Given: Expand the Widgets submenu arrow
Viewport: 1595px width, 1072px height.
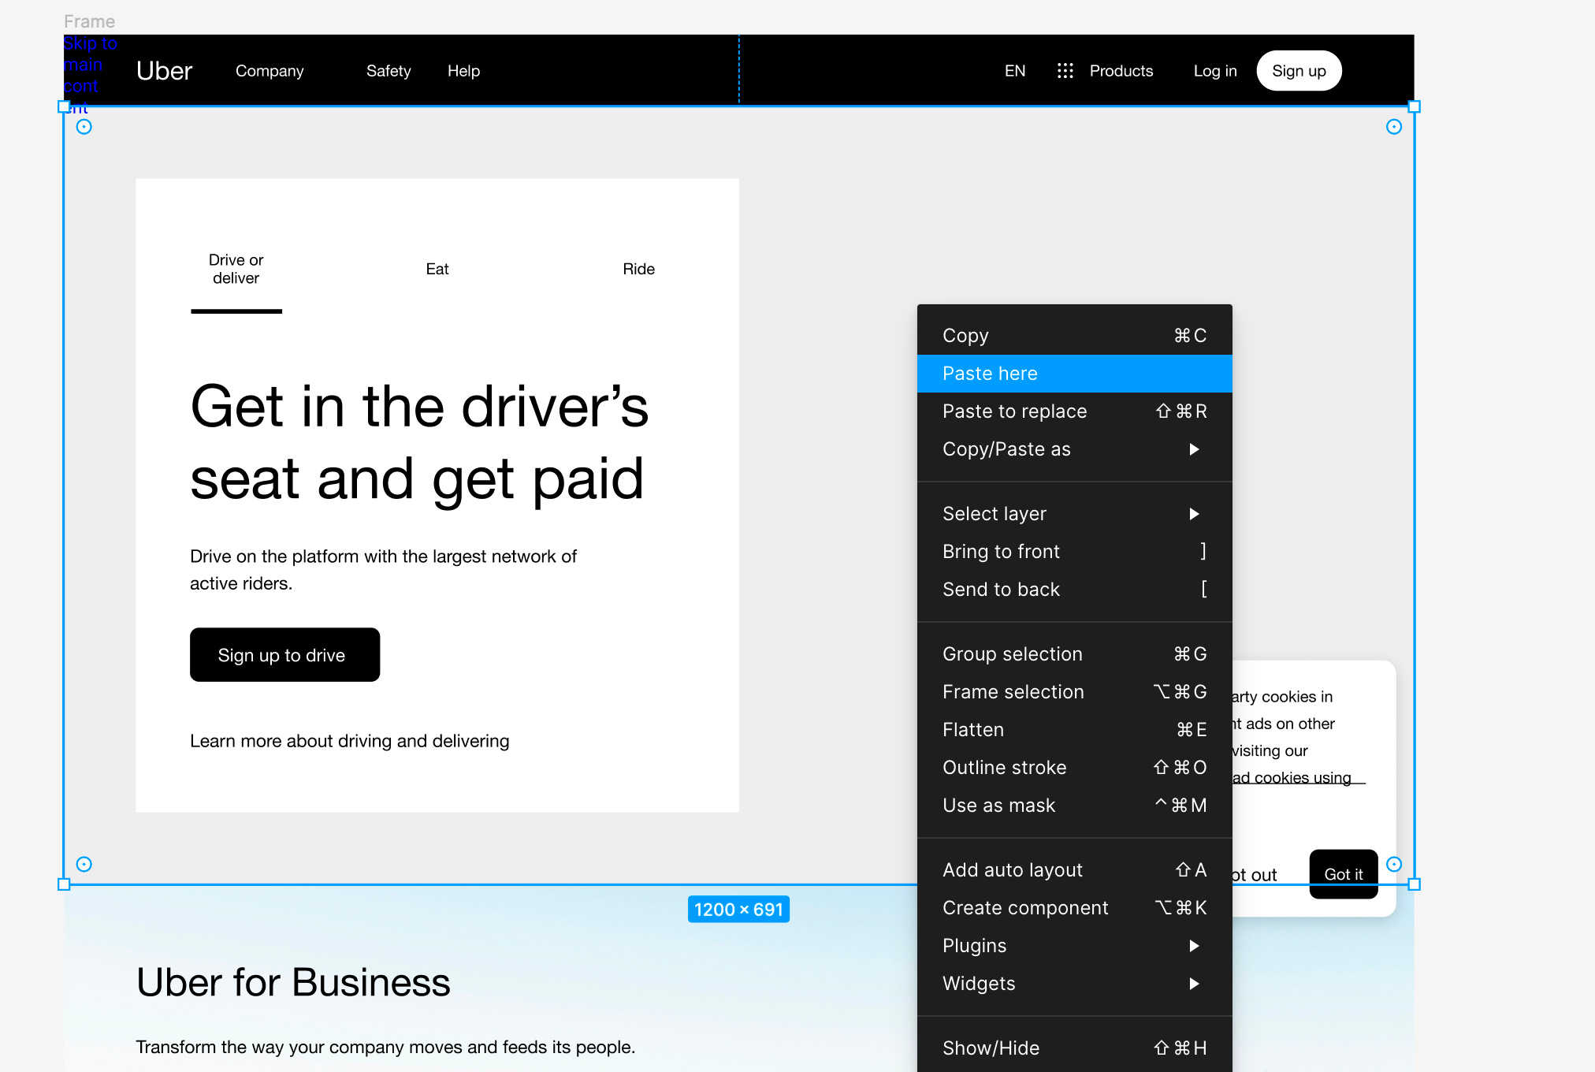Looking at the screenshot, I should coord(1194,984).
